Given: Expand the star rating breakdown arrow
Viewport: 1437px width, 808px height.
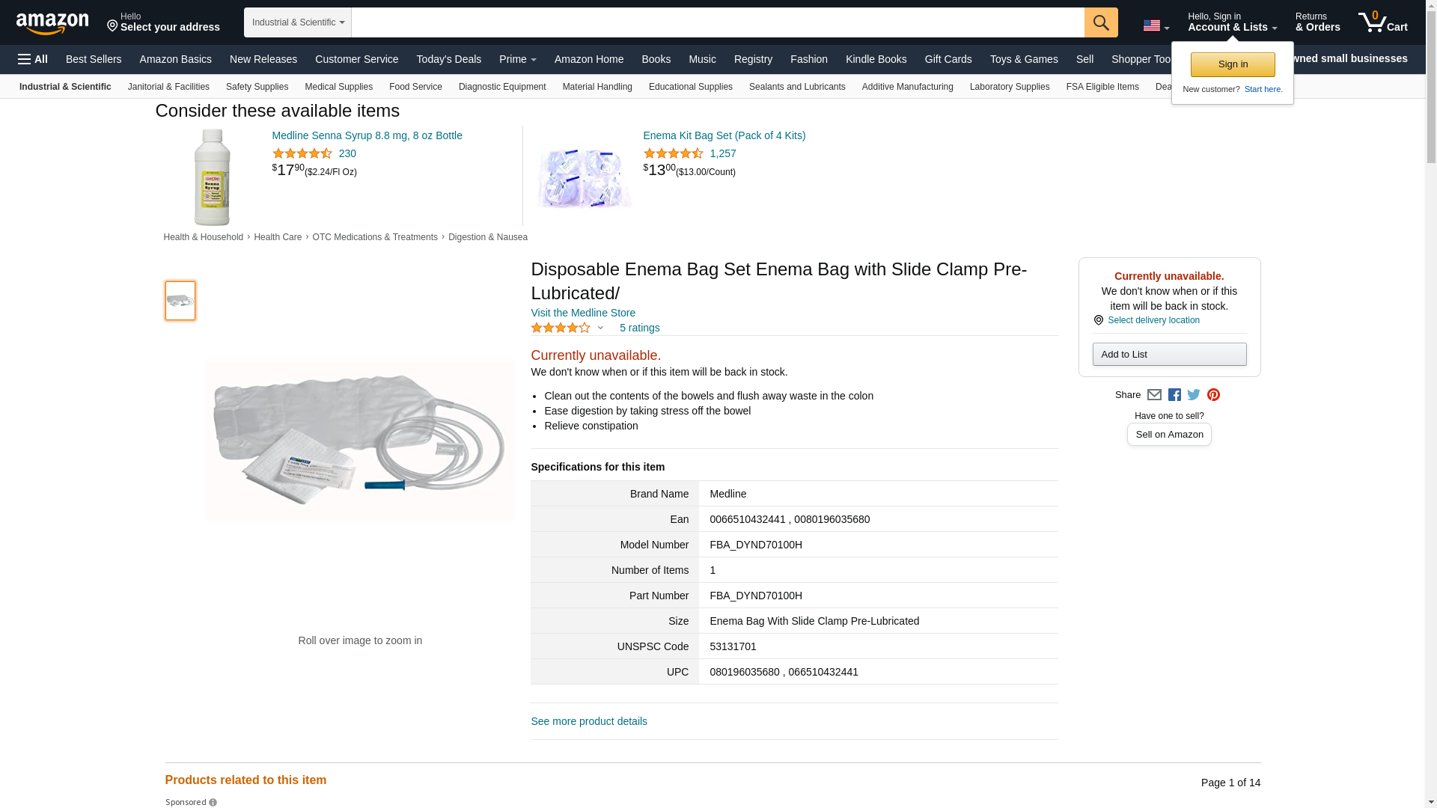Looking at the screenshot, I should (600, 328).
